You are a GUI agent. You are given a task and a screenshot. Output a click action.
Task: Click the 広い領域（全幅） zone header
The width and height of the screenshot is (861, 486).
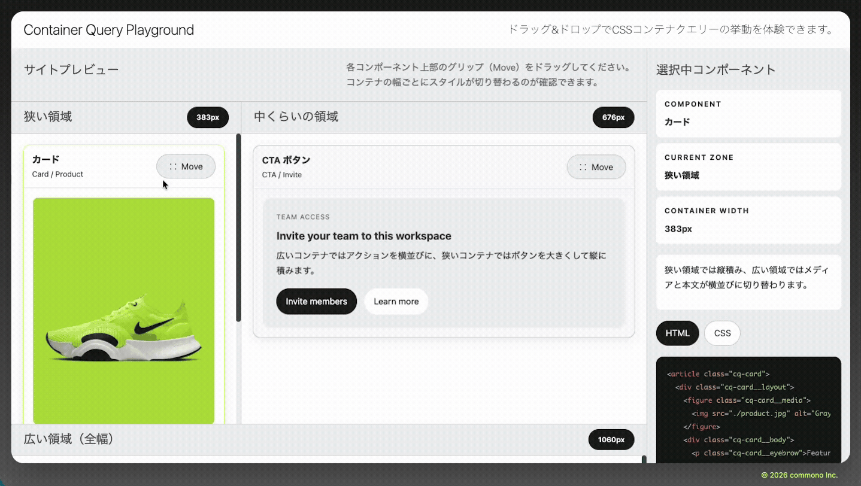(x=69, y=439)
